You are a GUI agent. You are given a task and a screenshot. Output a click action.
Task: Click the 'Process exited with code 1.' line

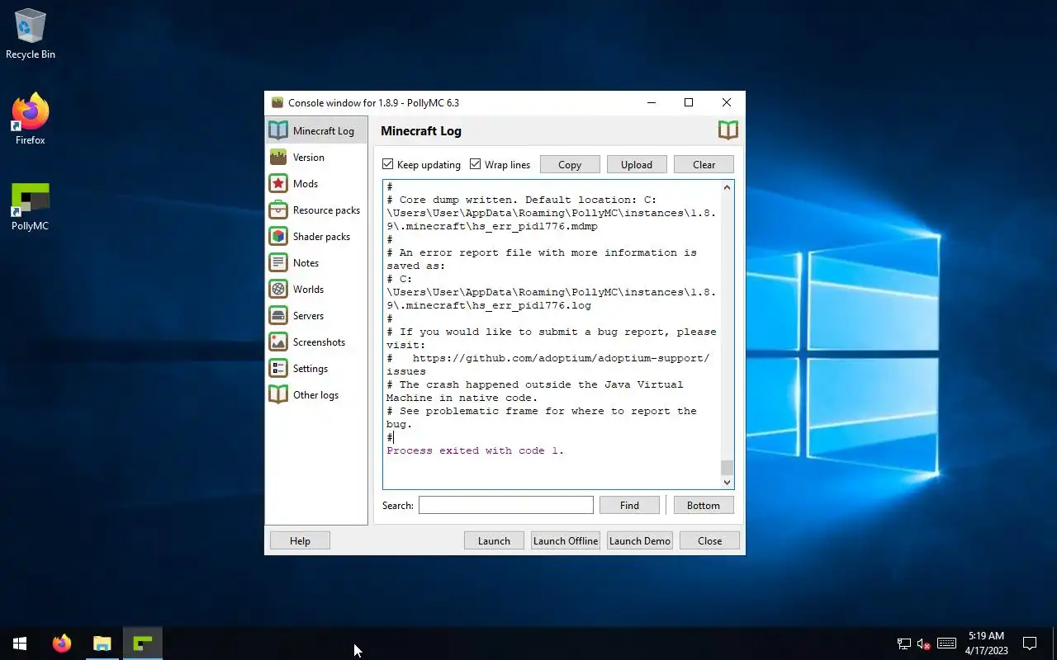click(x=475, y=450)
